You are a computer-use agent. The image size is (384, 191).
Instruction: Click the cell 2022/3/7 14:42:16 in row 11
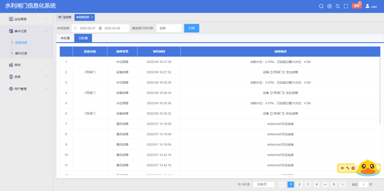coord(159,165)
